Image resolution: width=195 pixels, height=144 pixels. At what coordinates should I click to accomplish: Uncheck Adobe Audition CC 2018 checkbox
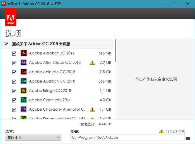(x=14, y=82)
